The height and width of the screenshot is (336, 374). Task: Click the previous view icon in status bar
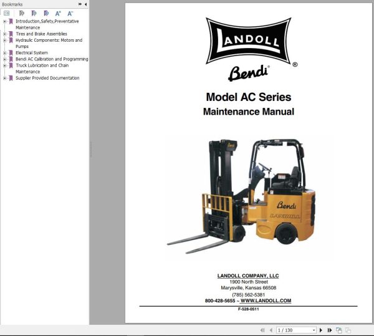[x=338, y=330]
